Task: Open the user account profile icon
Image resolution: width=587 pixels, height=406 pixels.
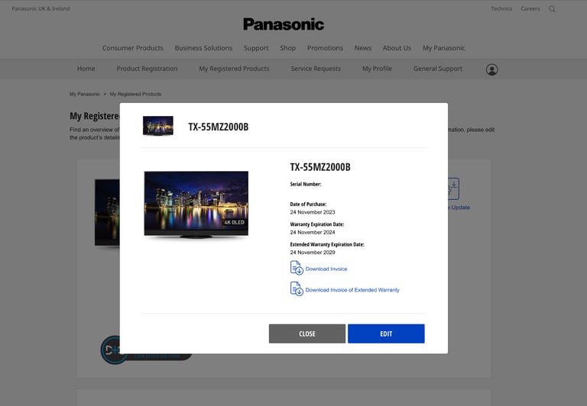Action: [492, 69]
